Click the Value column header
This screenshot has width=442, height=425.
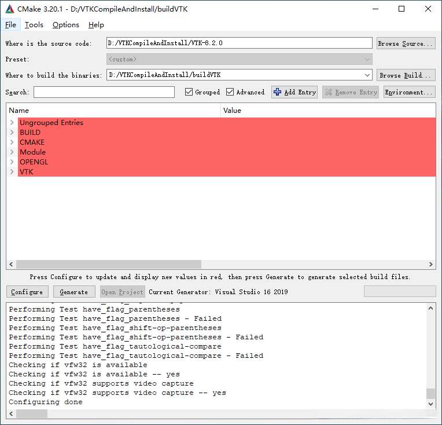pyautogui.click(x=329, y=111)
